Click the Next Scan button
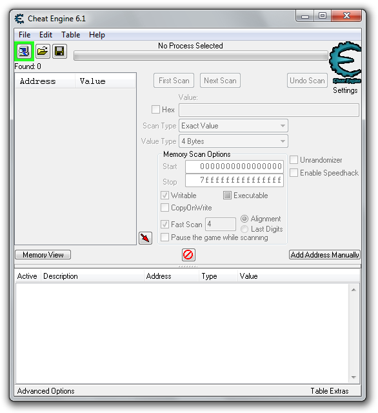Screen dimensions: 378x413 [220, 80]
